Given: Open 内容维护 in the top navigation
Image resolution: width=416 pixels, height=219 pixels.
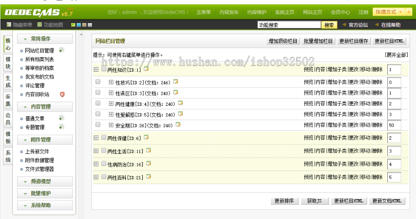Looking at the screenshot, I should (257, 12).
